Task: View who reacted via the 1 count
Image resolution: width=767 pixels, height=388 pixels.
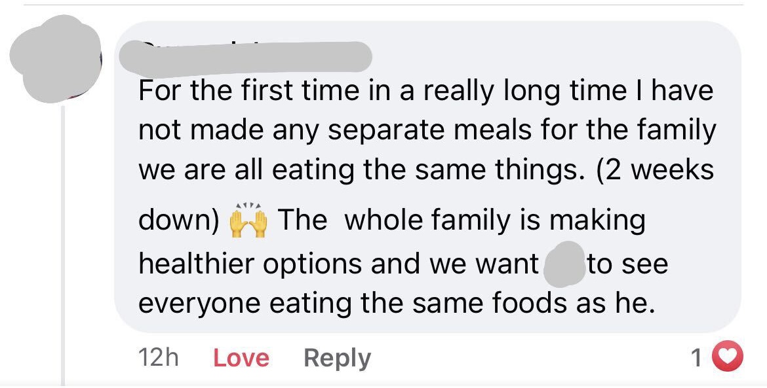Action: 697,358
